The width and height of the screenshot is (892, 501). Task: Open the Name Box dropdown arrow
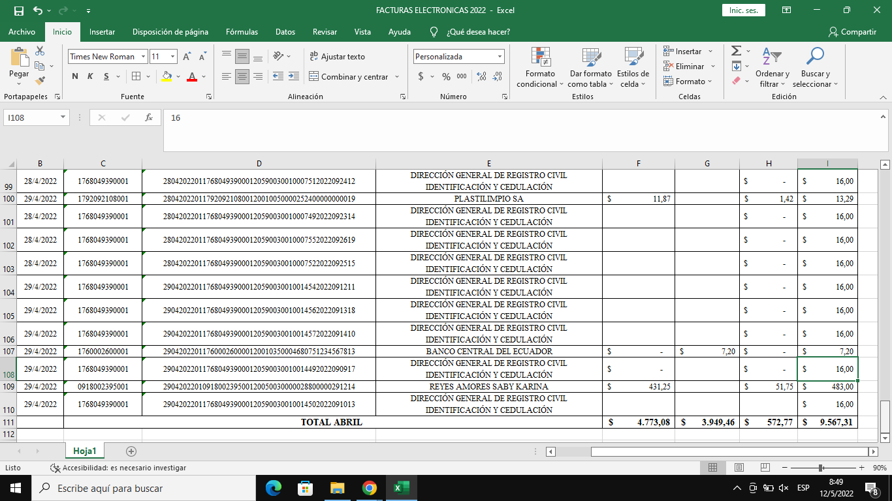click(63, 117)
